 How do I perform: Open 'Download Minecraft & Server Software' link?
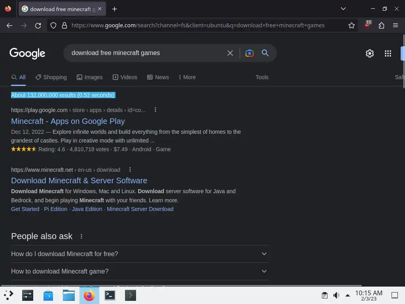pyautogui.click(x=79, y=180)
